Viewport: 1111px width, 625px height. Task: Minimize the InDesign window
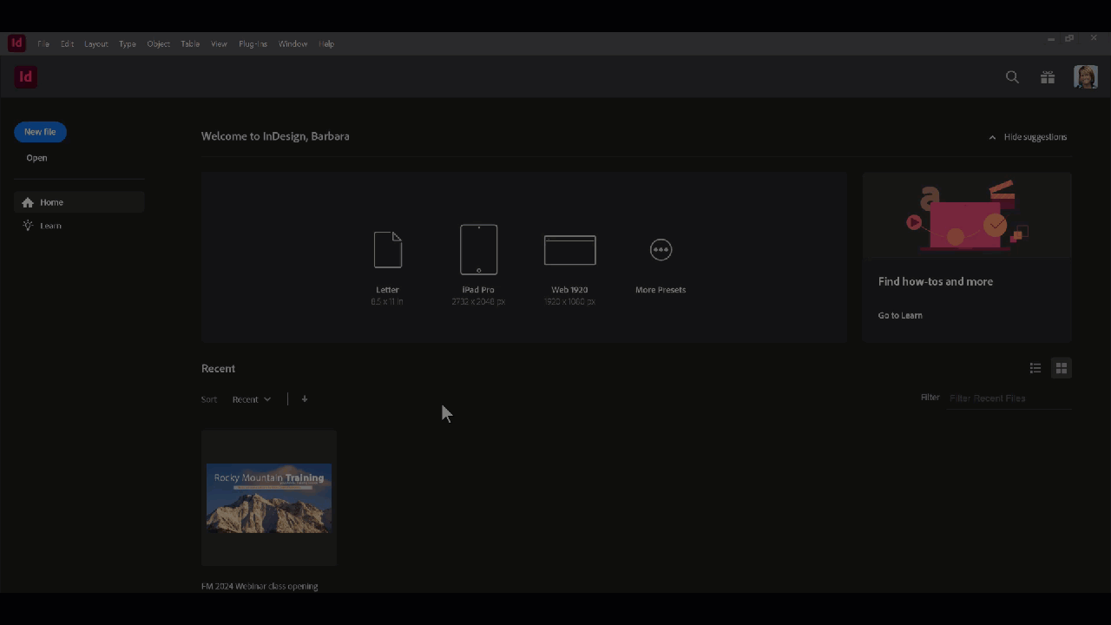1051,39
